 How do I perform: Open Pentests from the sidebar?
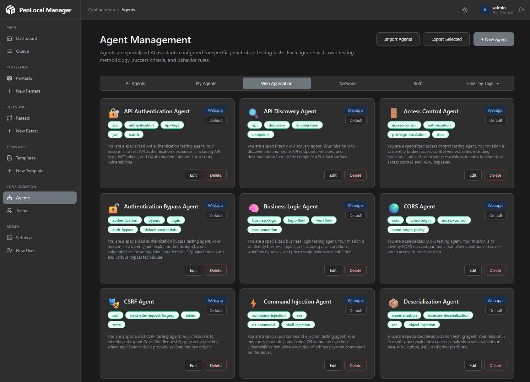(x=24, y=78)
